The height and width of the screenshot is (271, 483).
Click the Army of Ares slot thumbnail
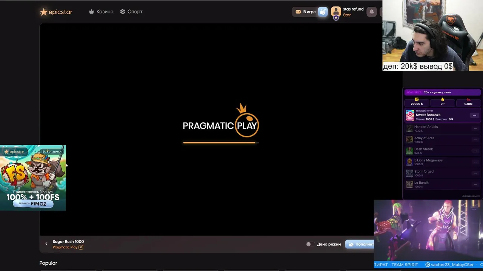409,140
